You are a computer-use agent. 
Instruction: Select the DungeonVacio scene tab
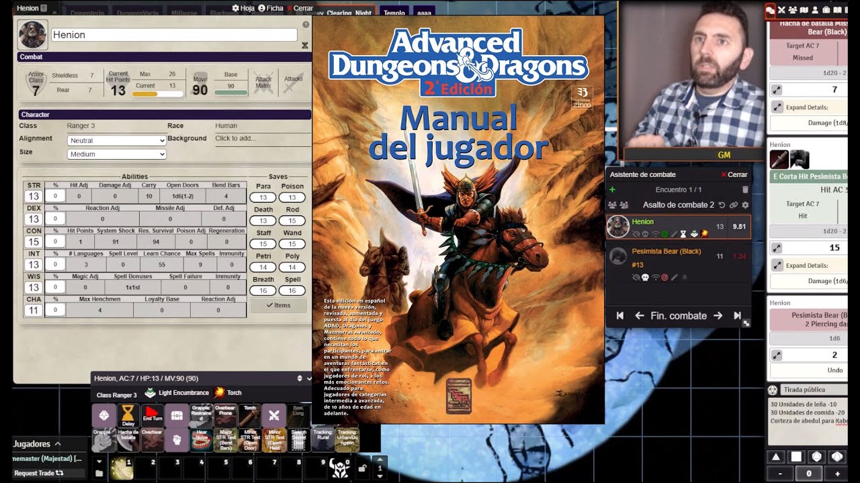coord(137,12)
